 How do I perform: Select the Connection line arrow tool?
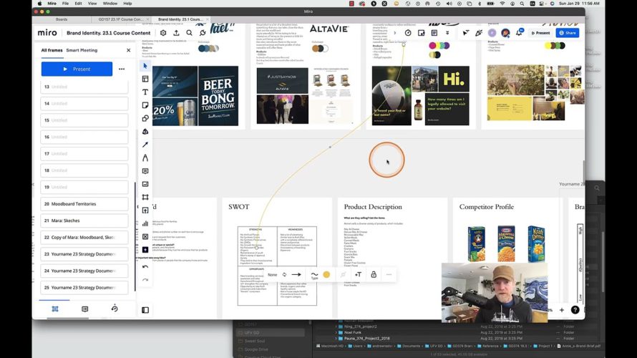(x=145, y=145)
